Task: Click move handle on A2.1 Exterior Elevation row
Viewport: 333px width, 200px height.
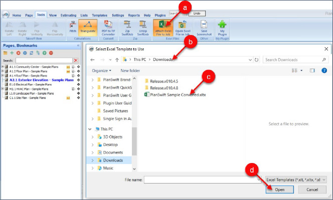Action: point(78,80)
